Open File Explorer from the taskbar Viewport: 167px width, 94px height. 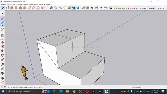coord(67,91)
